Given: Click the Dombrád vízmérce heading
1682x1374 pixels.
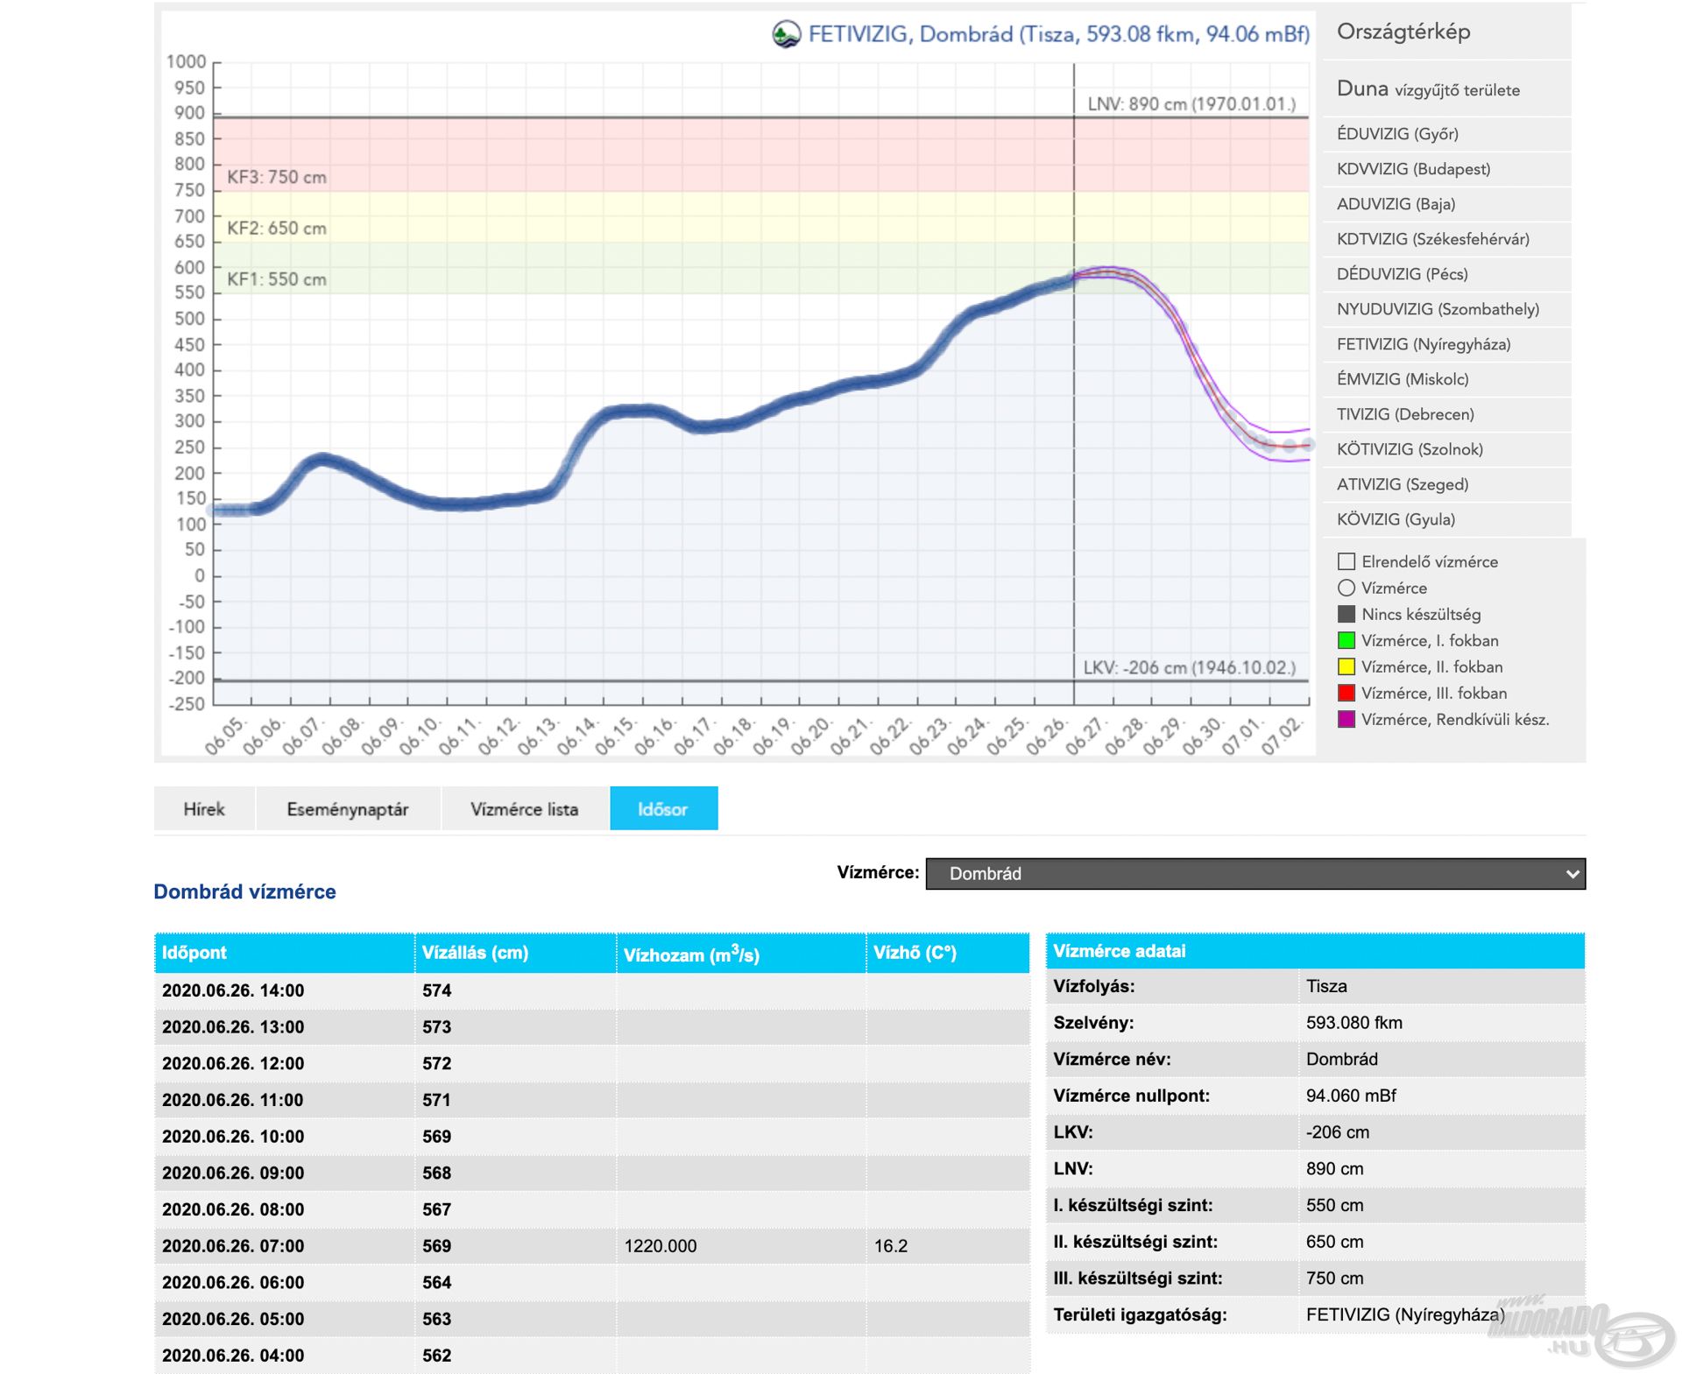Looking at the screenshot, I should (244, 891).
